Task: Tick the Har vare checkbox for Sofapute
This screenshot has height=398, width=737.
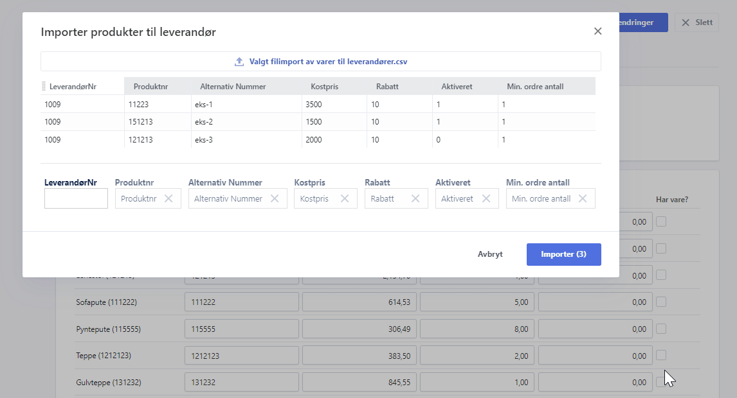Action: tap(661, 302)
